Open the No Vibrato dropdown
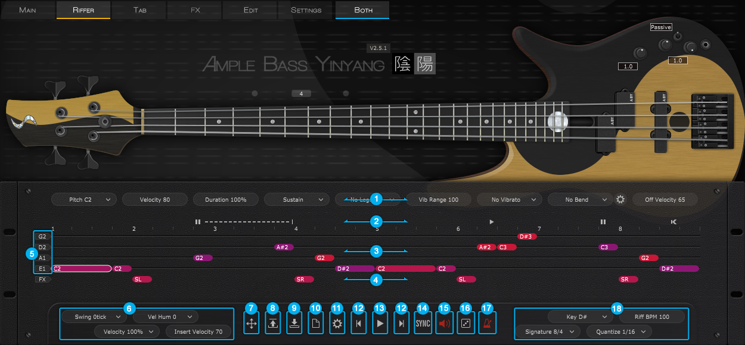 coord(510,200)
